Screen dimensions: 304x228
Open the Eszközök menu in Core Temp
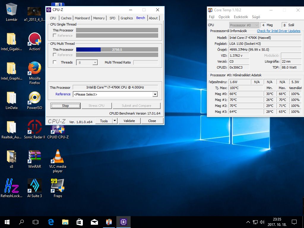[241, 17]
